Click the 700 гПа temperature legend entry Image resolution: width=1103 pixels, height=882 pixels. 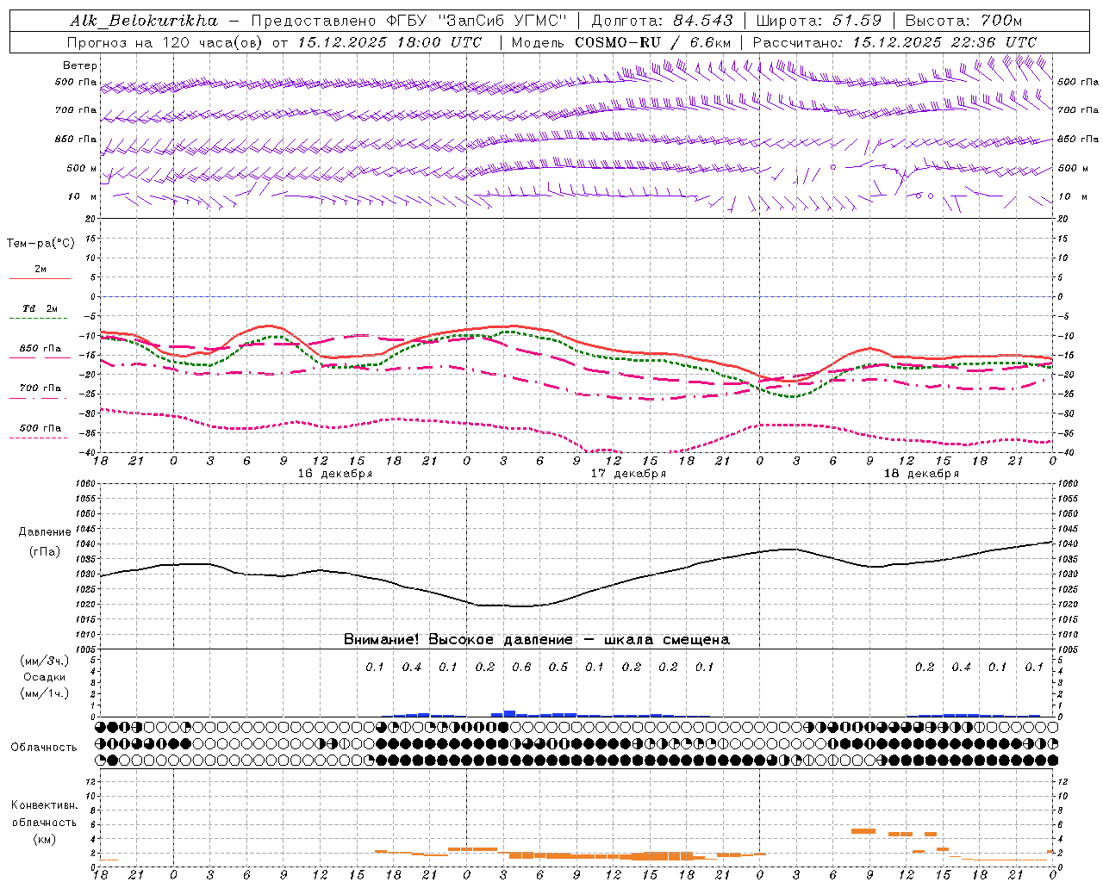(x=41, y=388)
